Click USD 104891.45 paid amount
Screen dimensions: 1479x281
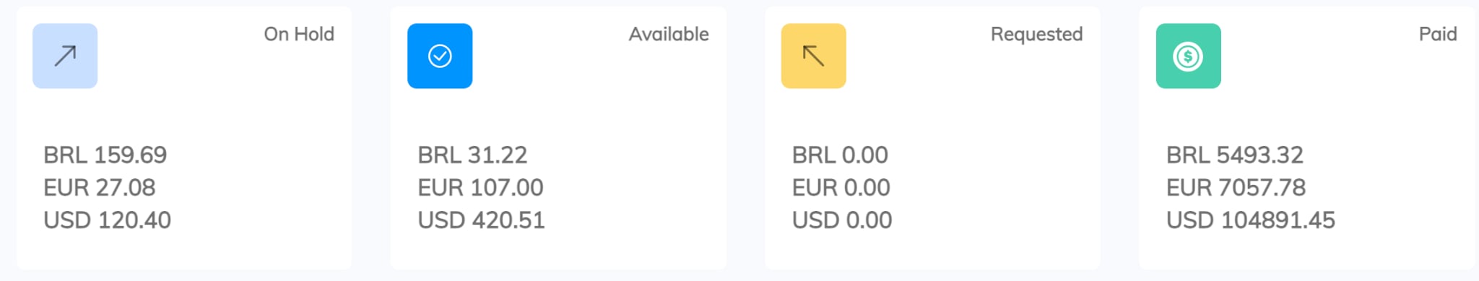point(1252,220)
